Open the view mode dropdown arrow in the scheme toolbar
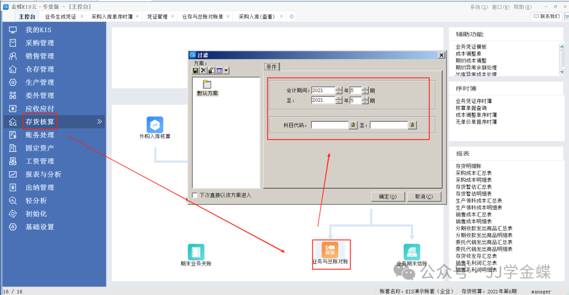The image size is (569, 295). click(226, 71)
